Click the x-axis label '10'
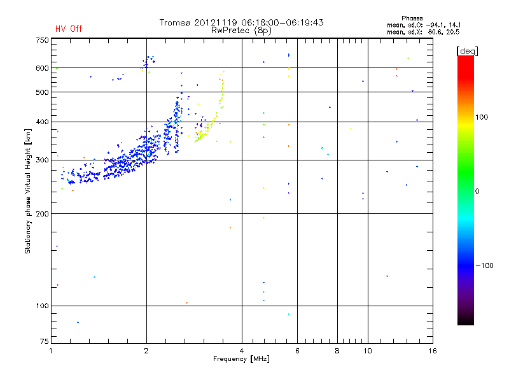The width and height of the screenshot is (509, 382). click(x=368, y=351)
